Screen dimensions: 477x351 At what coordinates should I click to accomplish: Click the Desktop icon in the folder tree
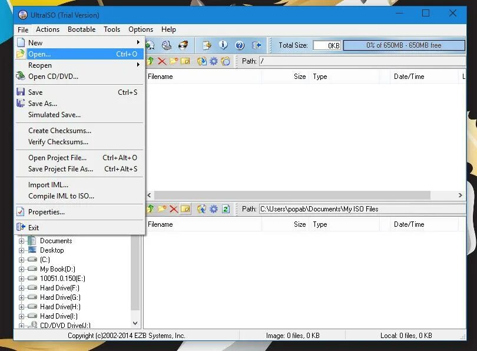pyautogui.click(x=32, y=250)
